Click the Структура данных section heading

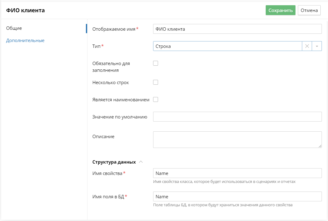114,162
